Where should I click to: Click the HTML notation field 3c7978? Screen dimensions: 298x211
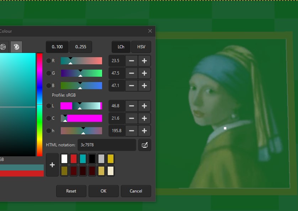click(107, 145)
